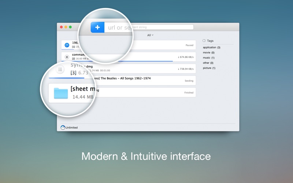The width and height of the screenshot is (293, 183).
Task: Toggle the Tags radio button
Action: click(x=204, y=41)
